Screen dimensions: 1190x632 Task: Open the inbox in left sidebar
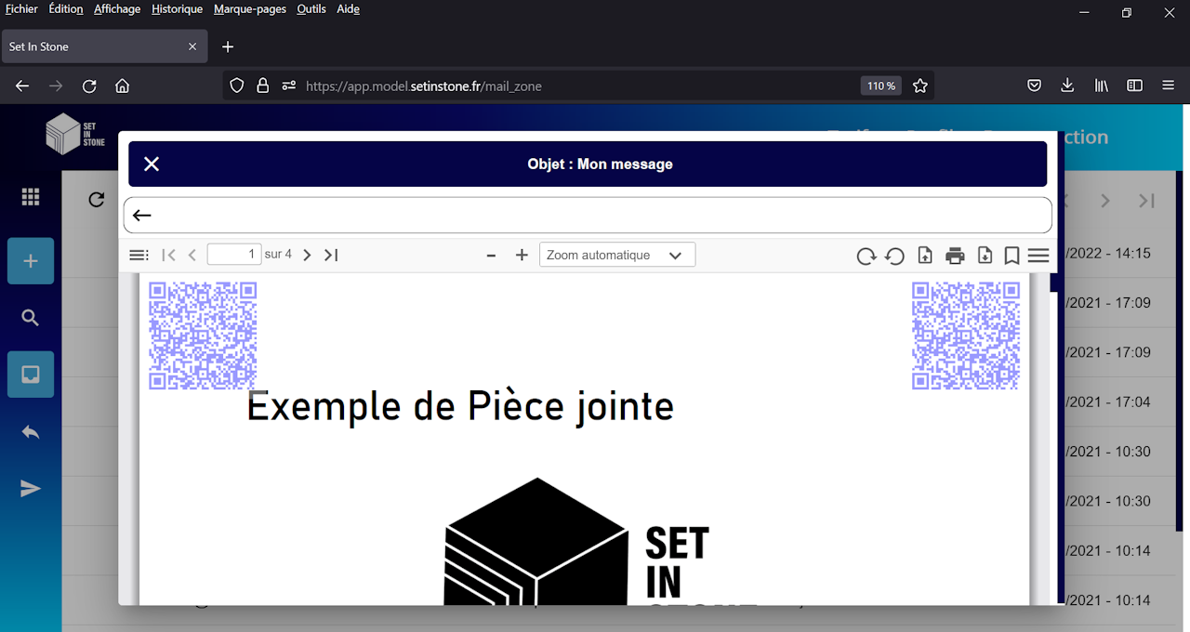[31, 375]
